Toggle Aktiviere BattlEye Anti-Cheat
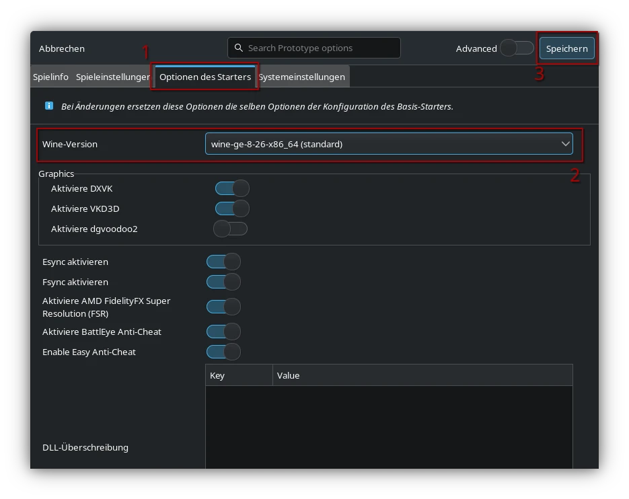Screen dimensions: 629x499 [223, 332]
